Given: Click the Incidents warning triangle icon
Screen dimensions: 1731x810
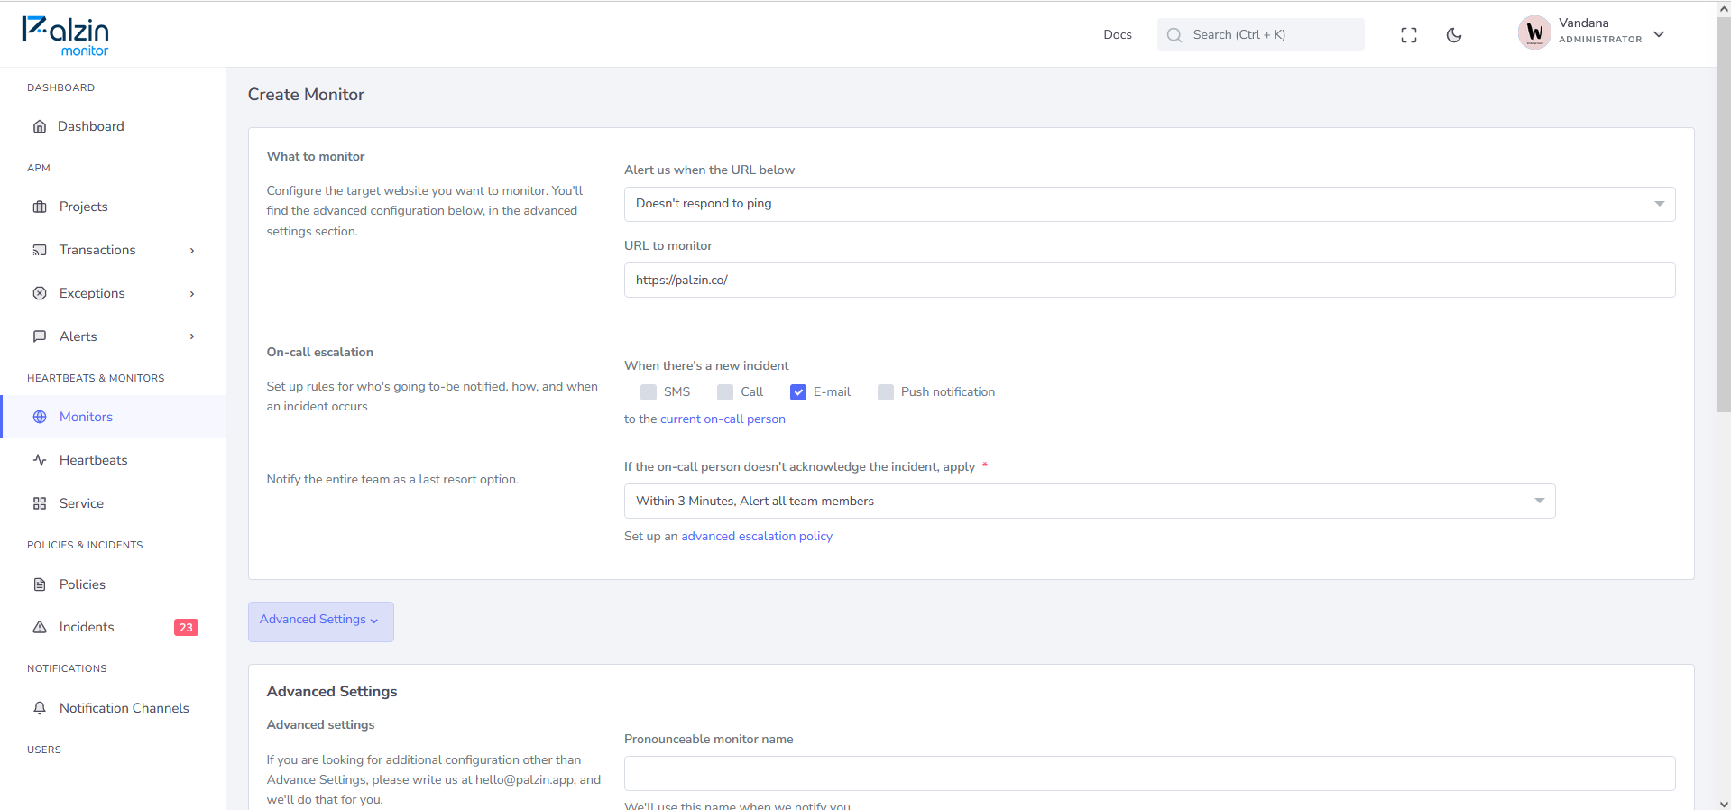Looking at the screenshot, I should pos(40,627).
